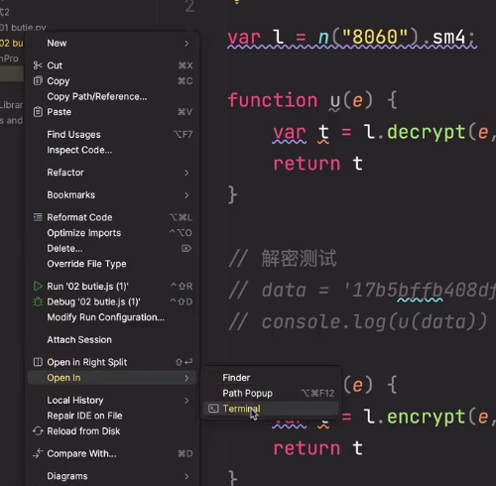The height and width of the screenshot is (486, 496).
Task: Click the first return t statement
Action: [x=318, y=164]
